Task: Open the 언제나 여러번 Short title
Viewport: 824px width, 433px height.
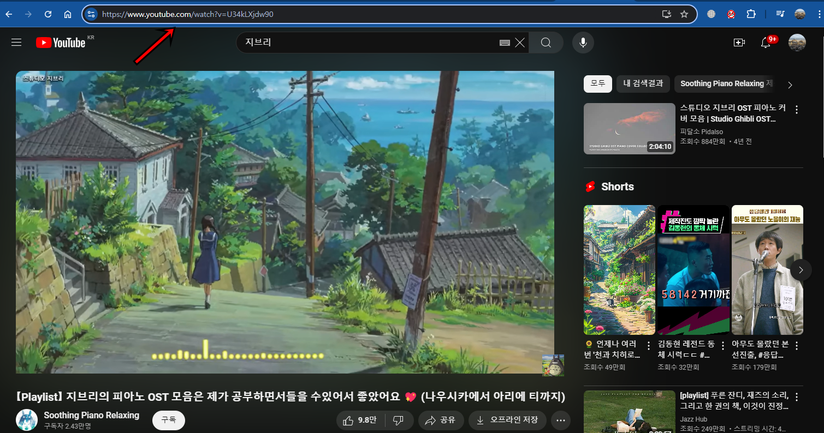Action: [612, 350]
